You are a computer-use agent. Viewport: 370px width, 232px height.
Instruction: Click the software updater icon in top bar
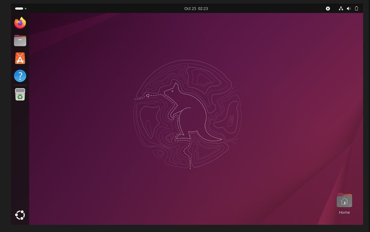(327, 8)
